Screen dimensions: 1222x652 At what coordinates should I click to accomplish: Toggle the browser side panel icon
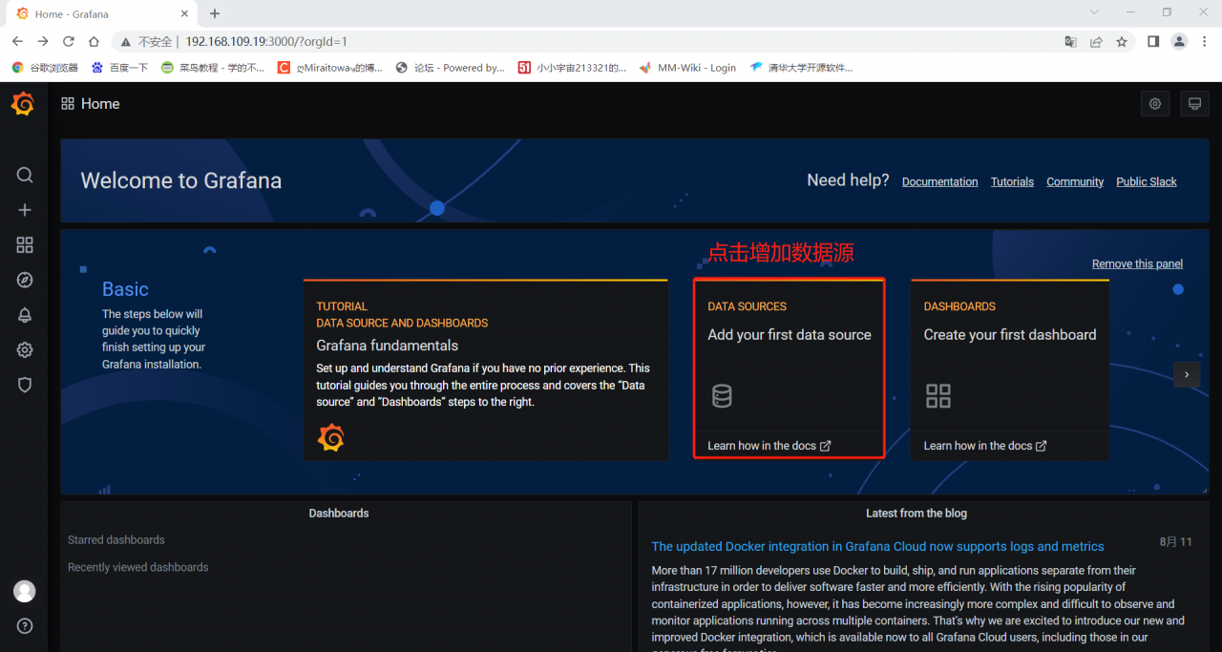[1153, 41]
